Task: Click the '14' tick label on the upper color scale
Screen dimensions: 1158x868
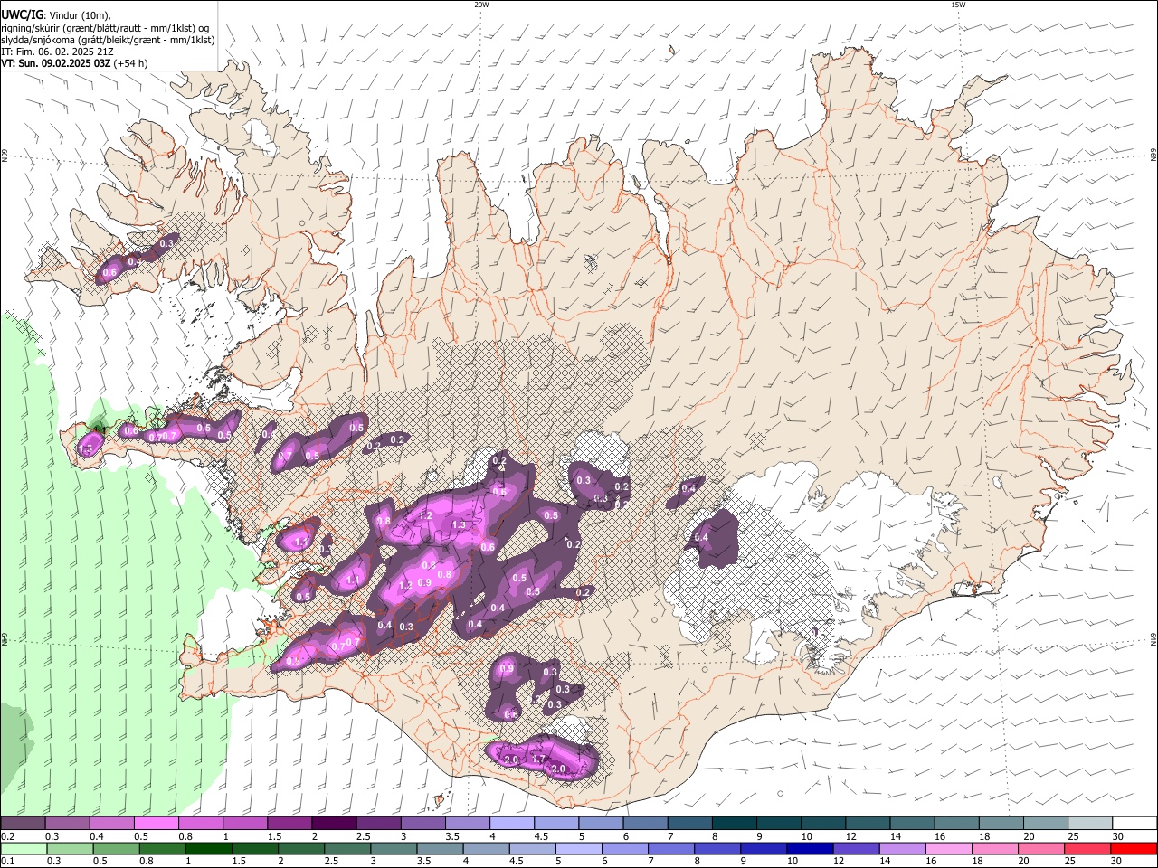Action: pos(895,836)
